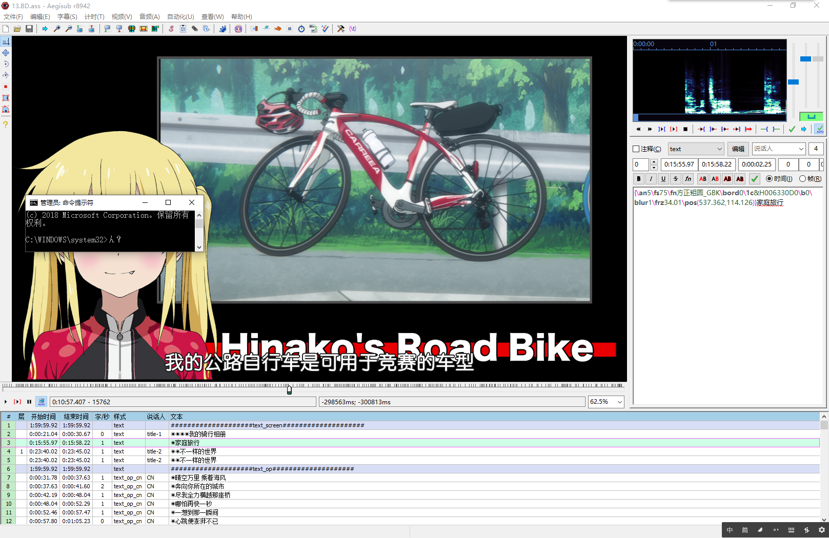Select the 时间 time radio button
829x538 pixels.
click(x=769, y=179)
